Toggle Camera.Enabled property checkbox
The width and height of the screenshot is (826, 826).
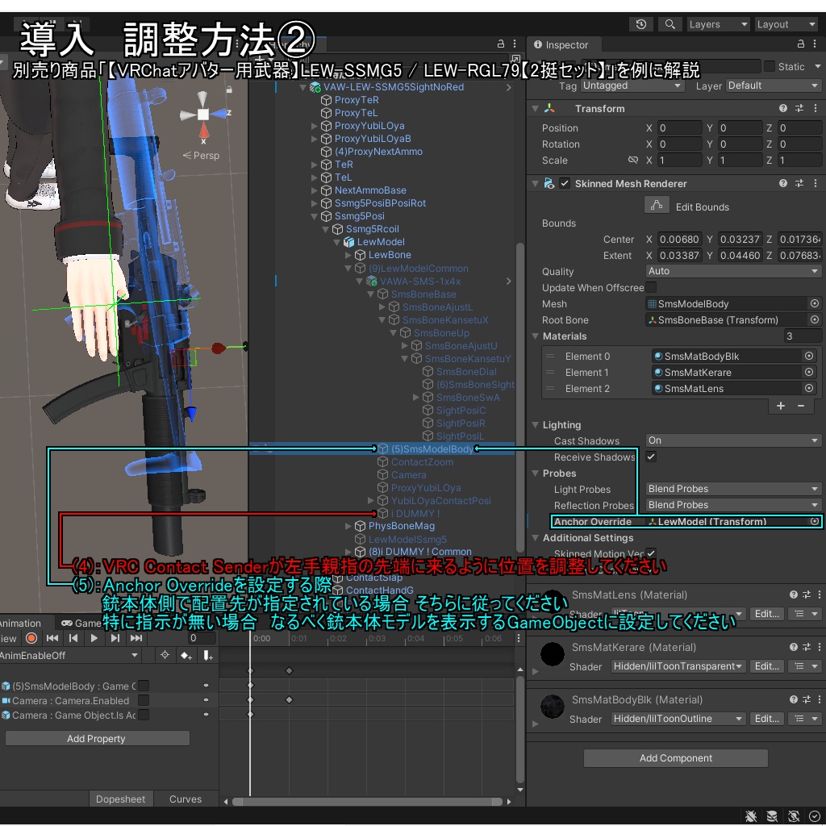[x=144, y=700]
